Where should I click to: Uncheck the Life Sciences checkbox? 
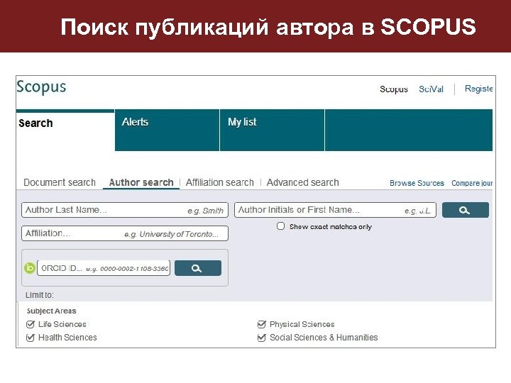coord(30,324)
